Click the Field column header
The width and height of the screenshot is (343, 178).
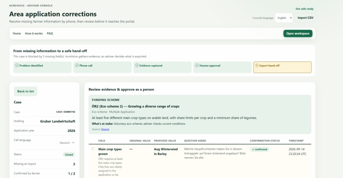(102, 141)
